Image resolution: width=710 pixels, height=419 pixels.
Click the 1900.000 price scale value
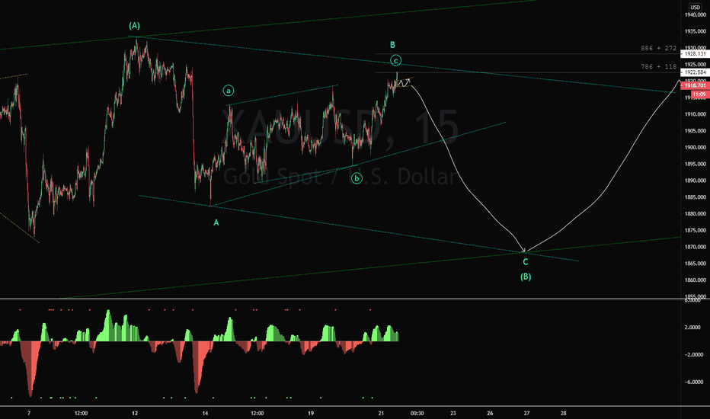pyautogui.click(x=695, y=148)
